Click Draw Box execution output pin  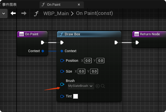116,42
